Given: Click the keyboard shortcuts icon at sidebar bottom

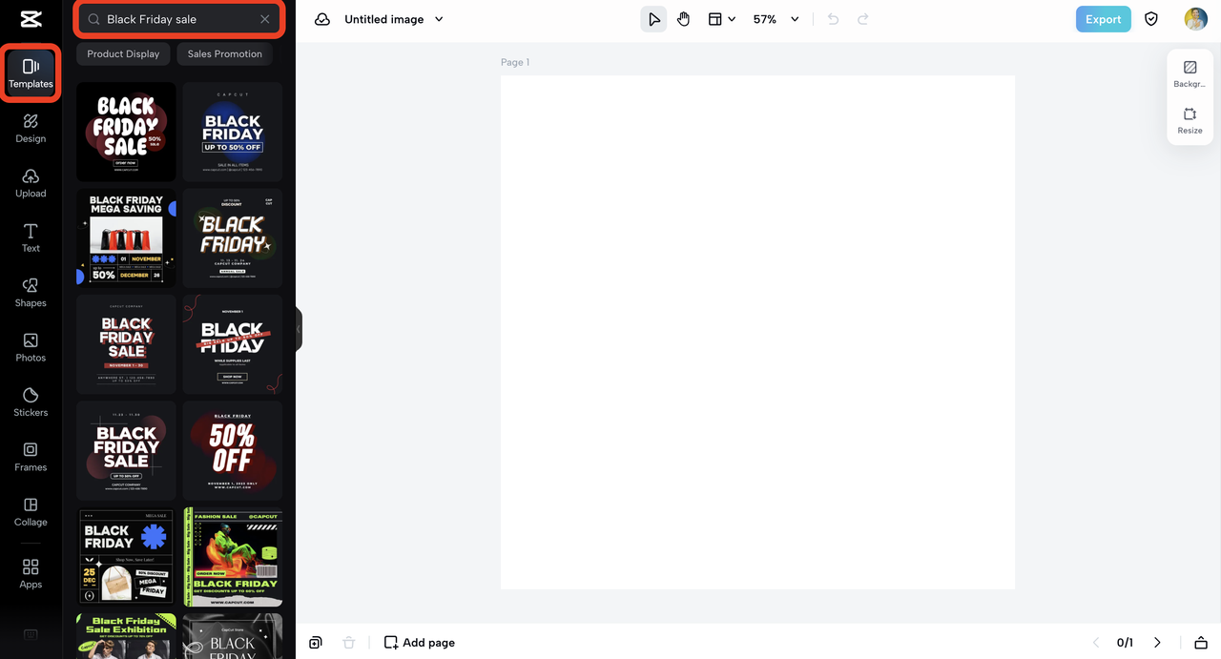Looking at the screenshot, I should (x=31, y=634).
